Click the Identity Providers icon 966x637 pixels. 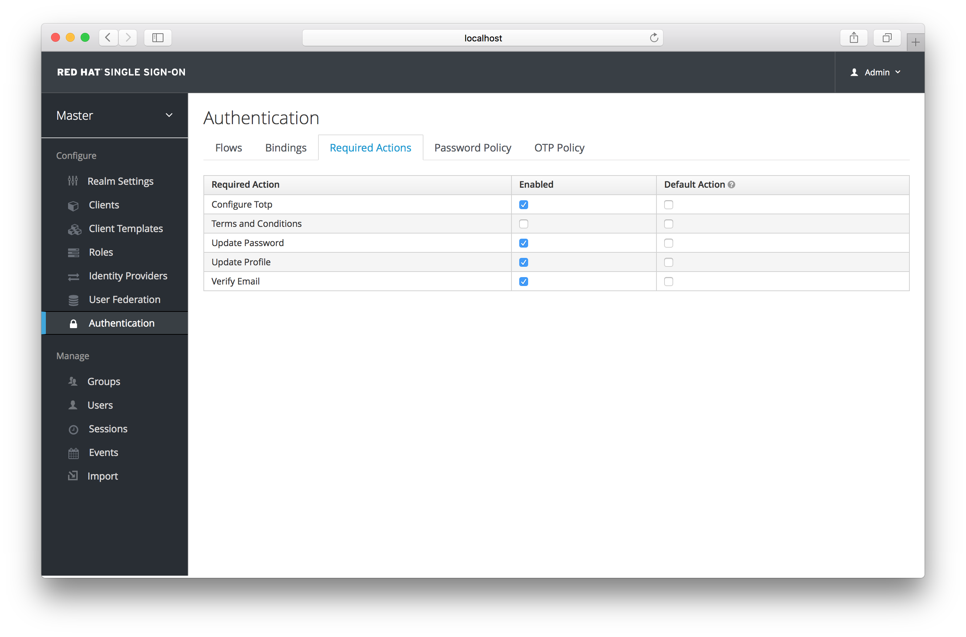pos(74,275)
